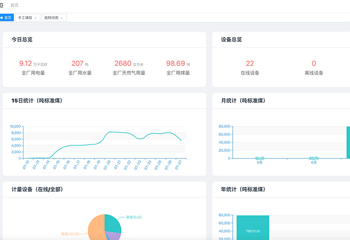Click the 离线设备 label
Screen dimensions: 350x240
tap(314, 73)
